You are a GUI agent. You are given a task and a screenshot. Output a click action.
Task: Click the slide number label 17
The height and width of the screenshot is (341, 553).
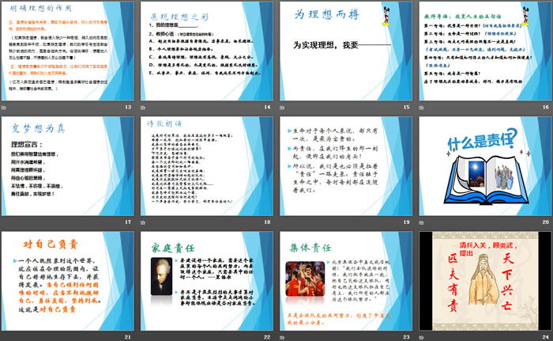pos(128,222)
